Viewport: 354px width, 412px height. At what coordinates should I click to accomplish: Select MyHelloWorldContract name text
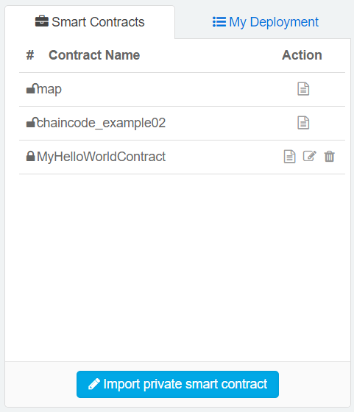(101, 157)
